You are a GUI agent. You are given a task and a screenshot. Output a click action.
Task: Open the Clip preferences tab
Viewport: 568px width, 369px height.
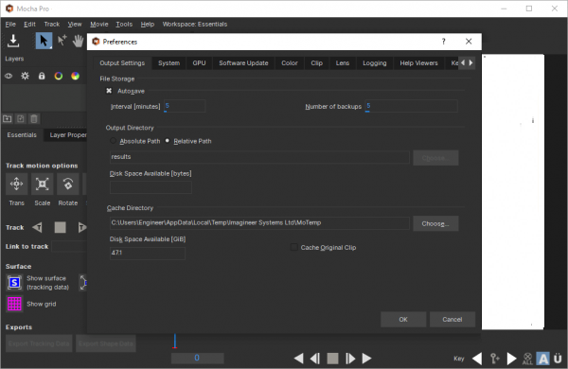[x=316, y=63]
